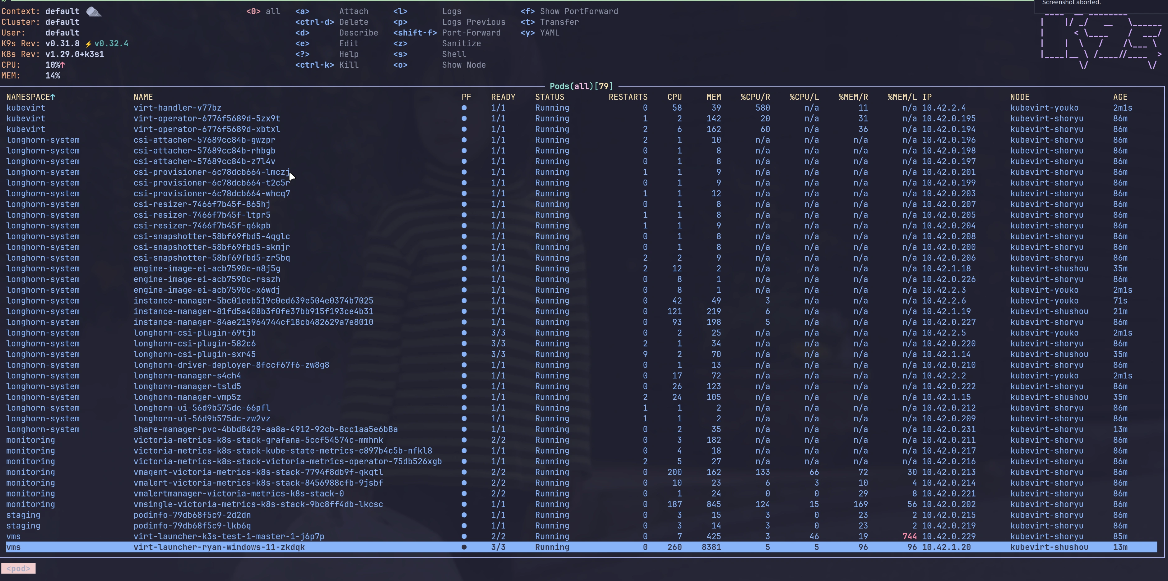Click the cloud icon beside Context default
1168x581 pixels.
click(94, 11)
